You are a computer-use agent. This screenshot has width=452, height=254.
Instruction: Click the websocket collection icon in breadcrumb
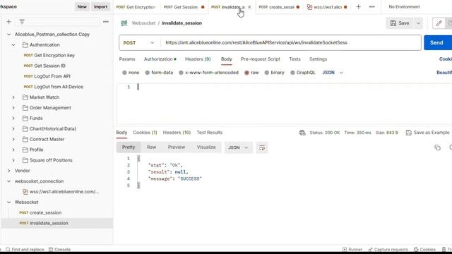click(124, 23)
